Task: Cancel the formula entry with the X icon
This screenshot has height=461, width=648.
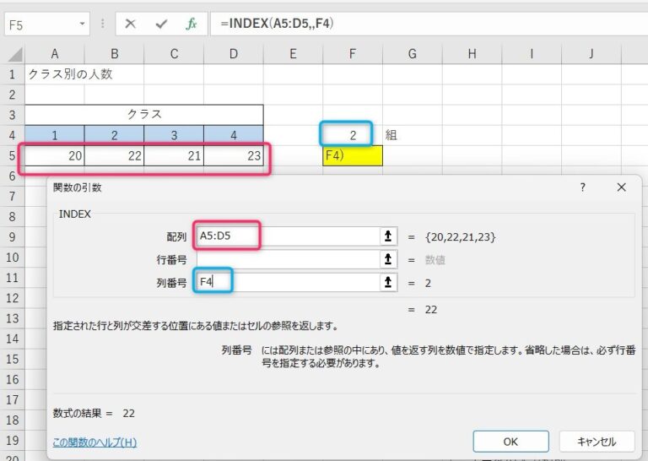Action: (130, 24)
